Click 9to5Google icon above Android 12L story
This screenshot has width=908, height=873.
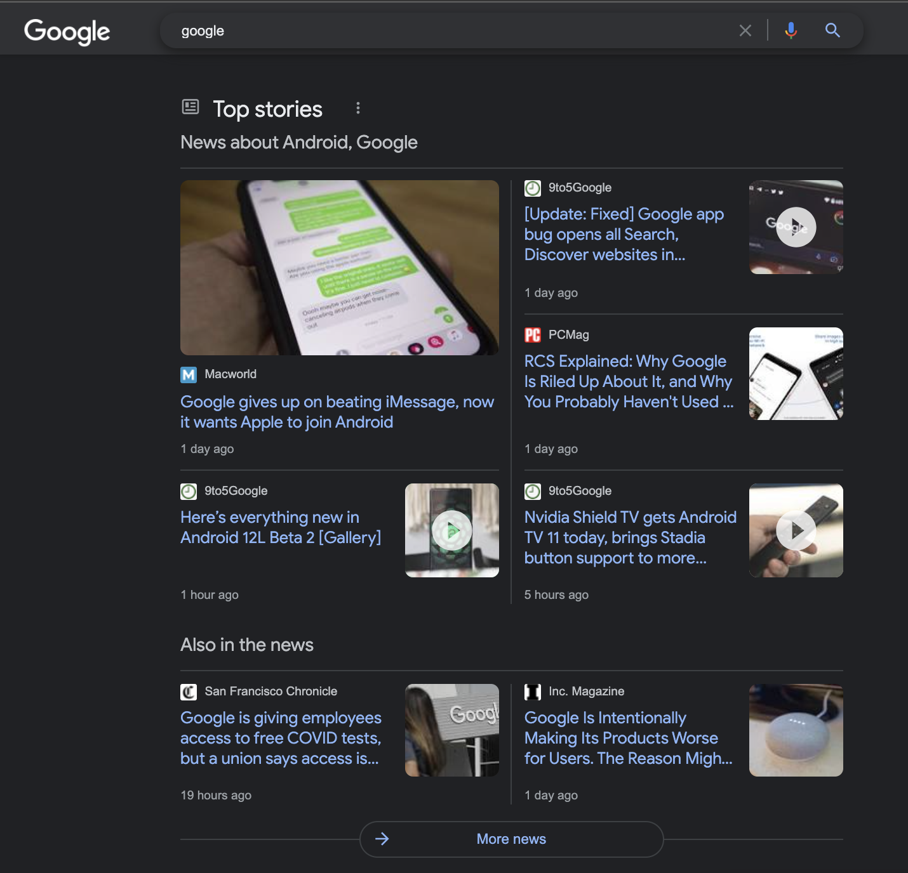pyautogui.click(x=189, y=492)
